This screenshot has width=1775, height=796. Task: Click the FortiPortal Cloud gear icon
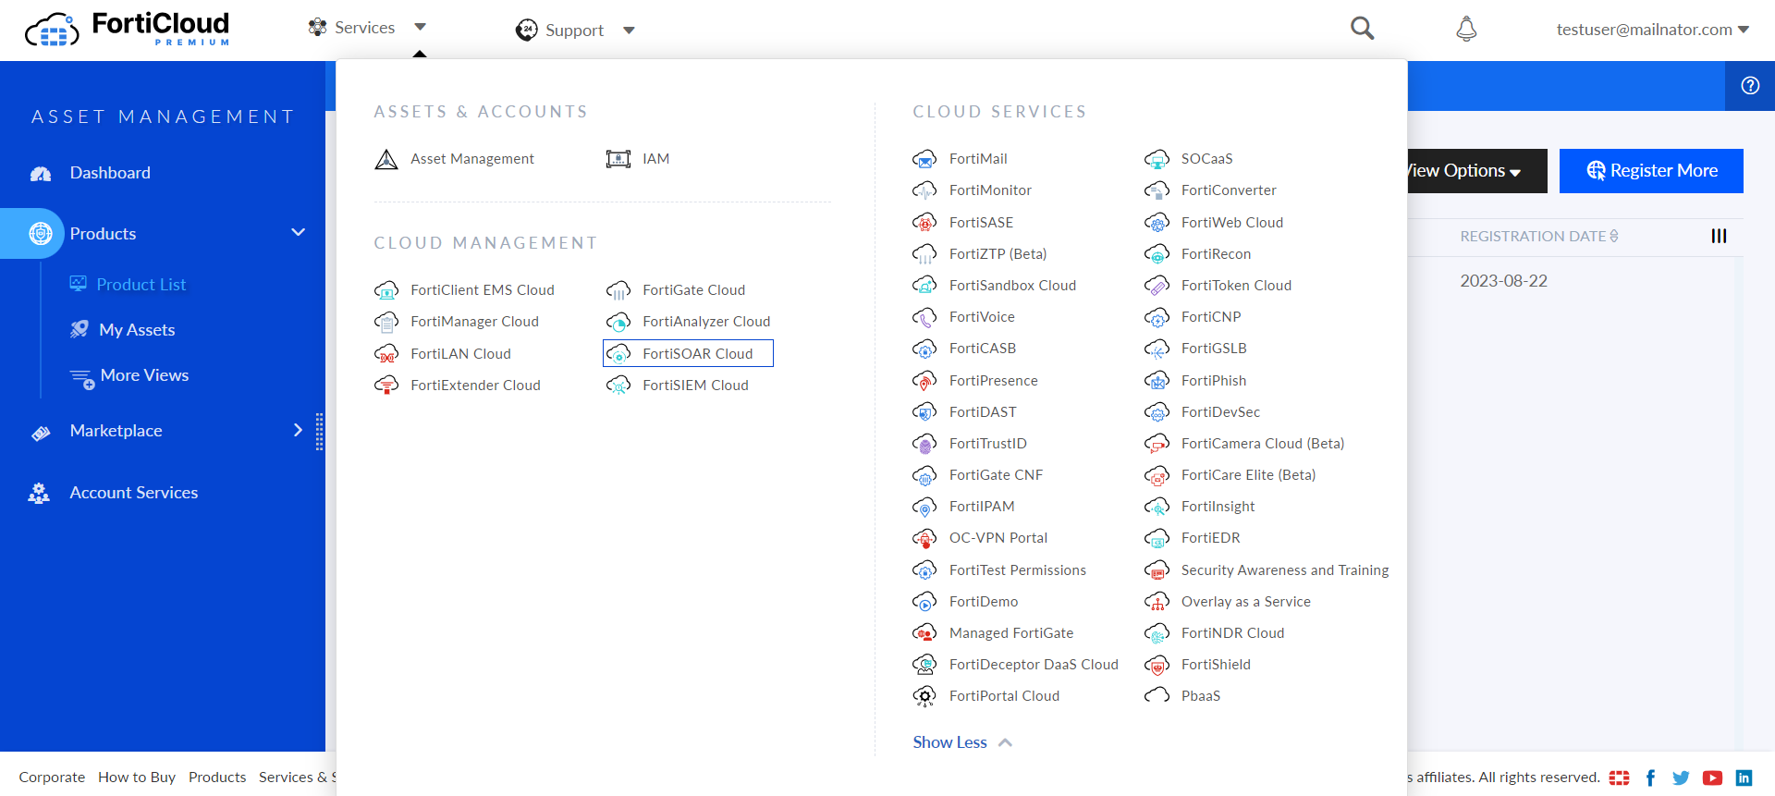pyautogui.click(x=924, y=696)
